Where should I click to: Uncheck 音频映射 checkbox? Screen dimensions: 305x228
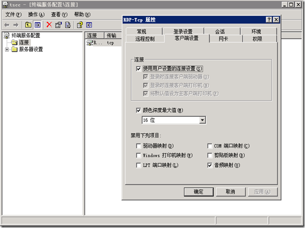click(210, 165)
